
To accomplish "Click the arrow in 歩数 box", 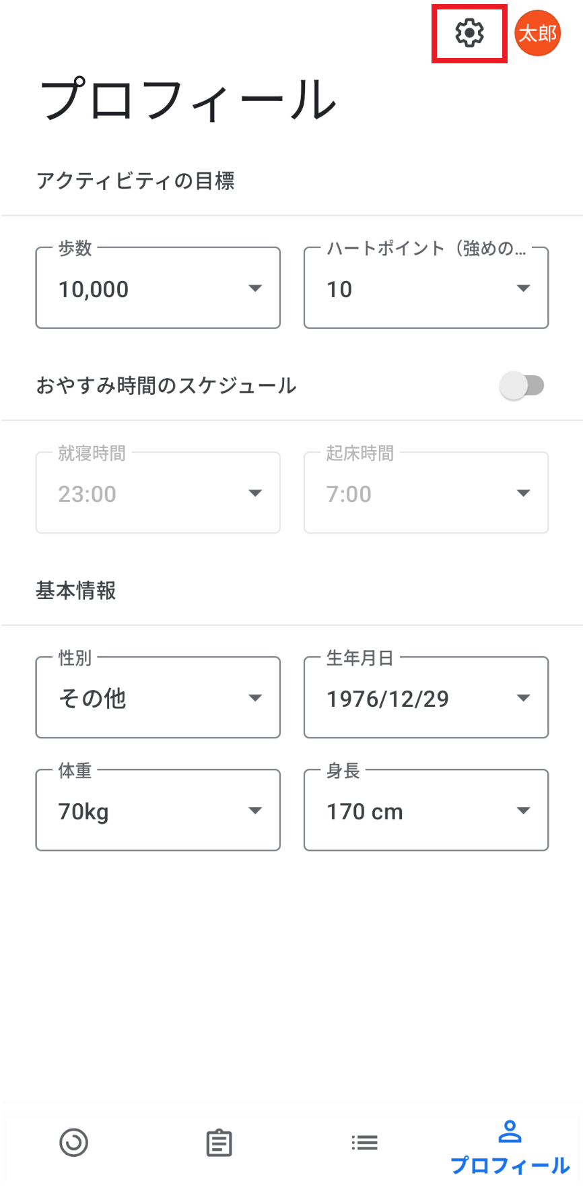I will pos(255,288).
